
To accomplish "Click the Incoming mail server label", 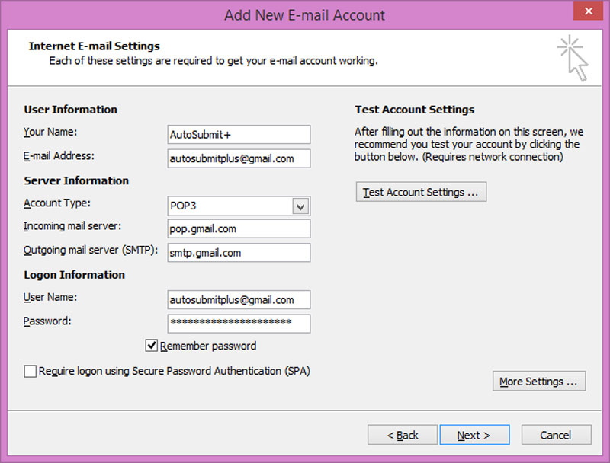I will coord(72,226).
